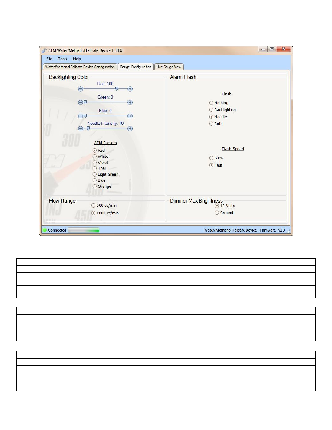Click the Red color slider thumb
This screenshot has width=332, height=430.
click(x=117, y=89)
